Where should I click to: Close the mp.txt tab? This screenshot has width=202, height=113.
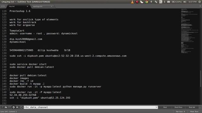point(27,6)
